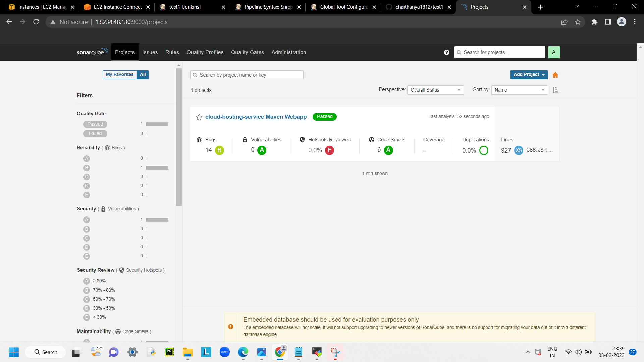Expand the Add Project dropdown button
Image resolution: width=644 pixels, height=362 pixels.
click(x=529, y=75)
